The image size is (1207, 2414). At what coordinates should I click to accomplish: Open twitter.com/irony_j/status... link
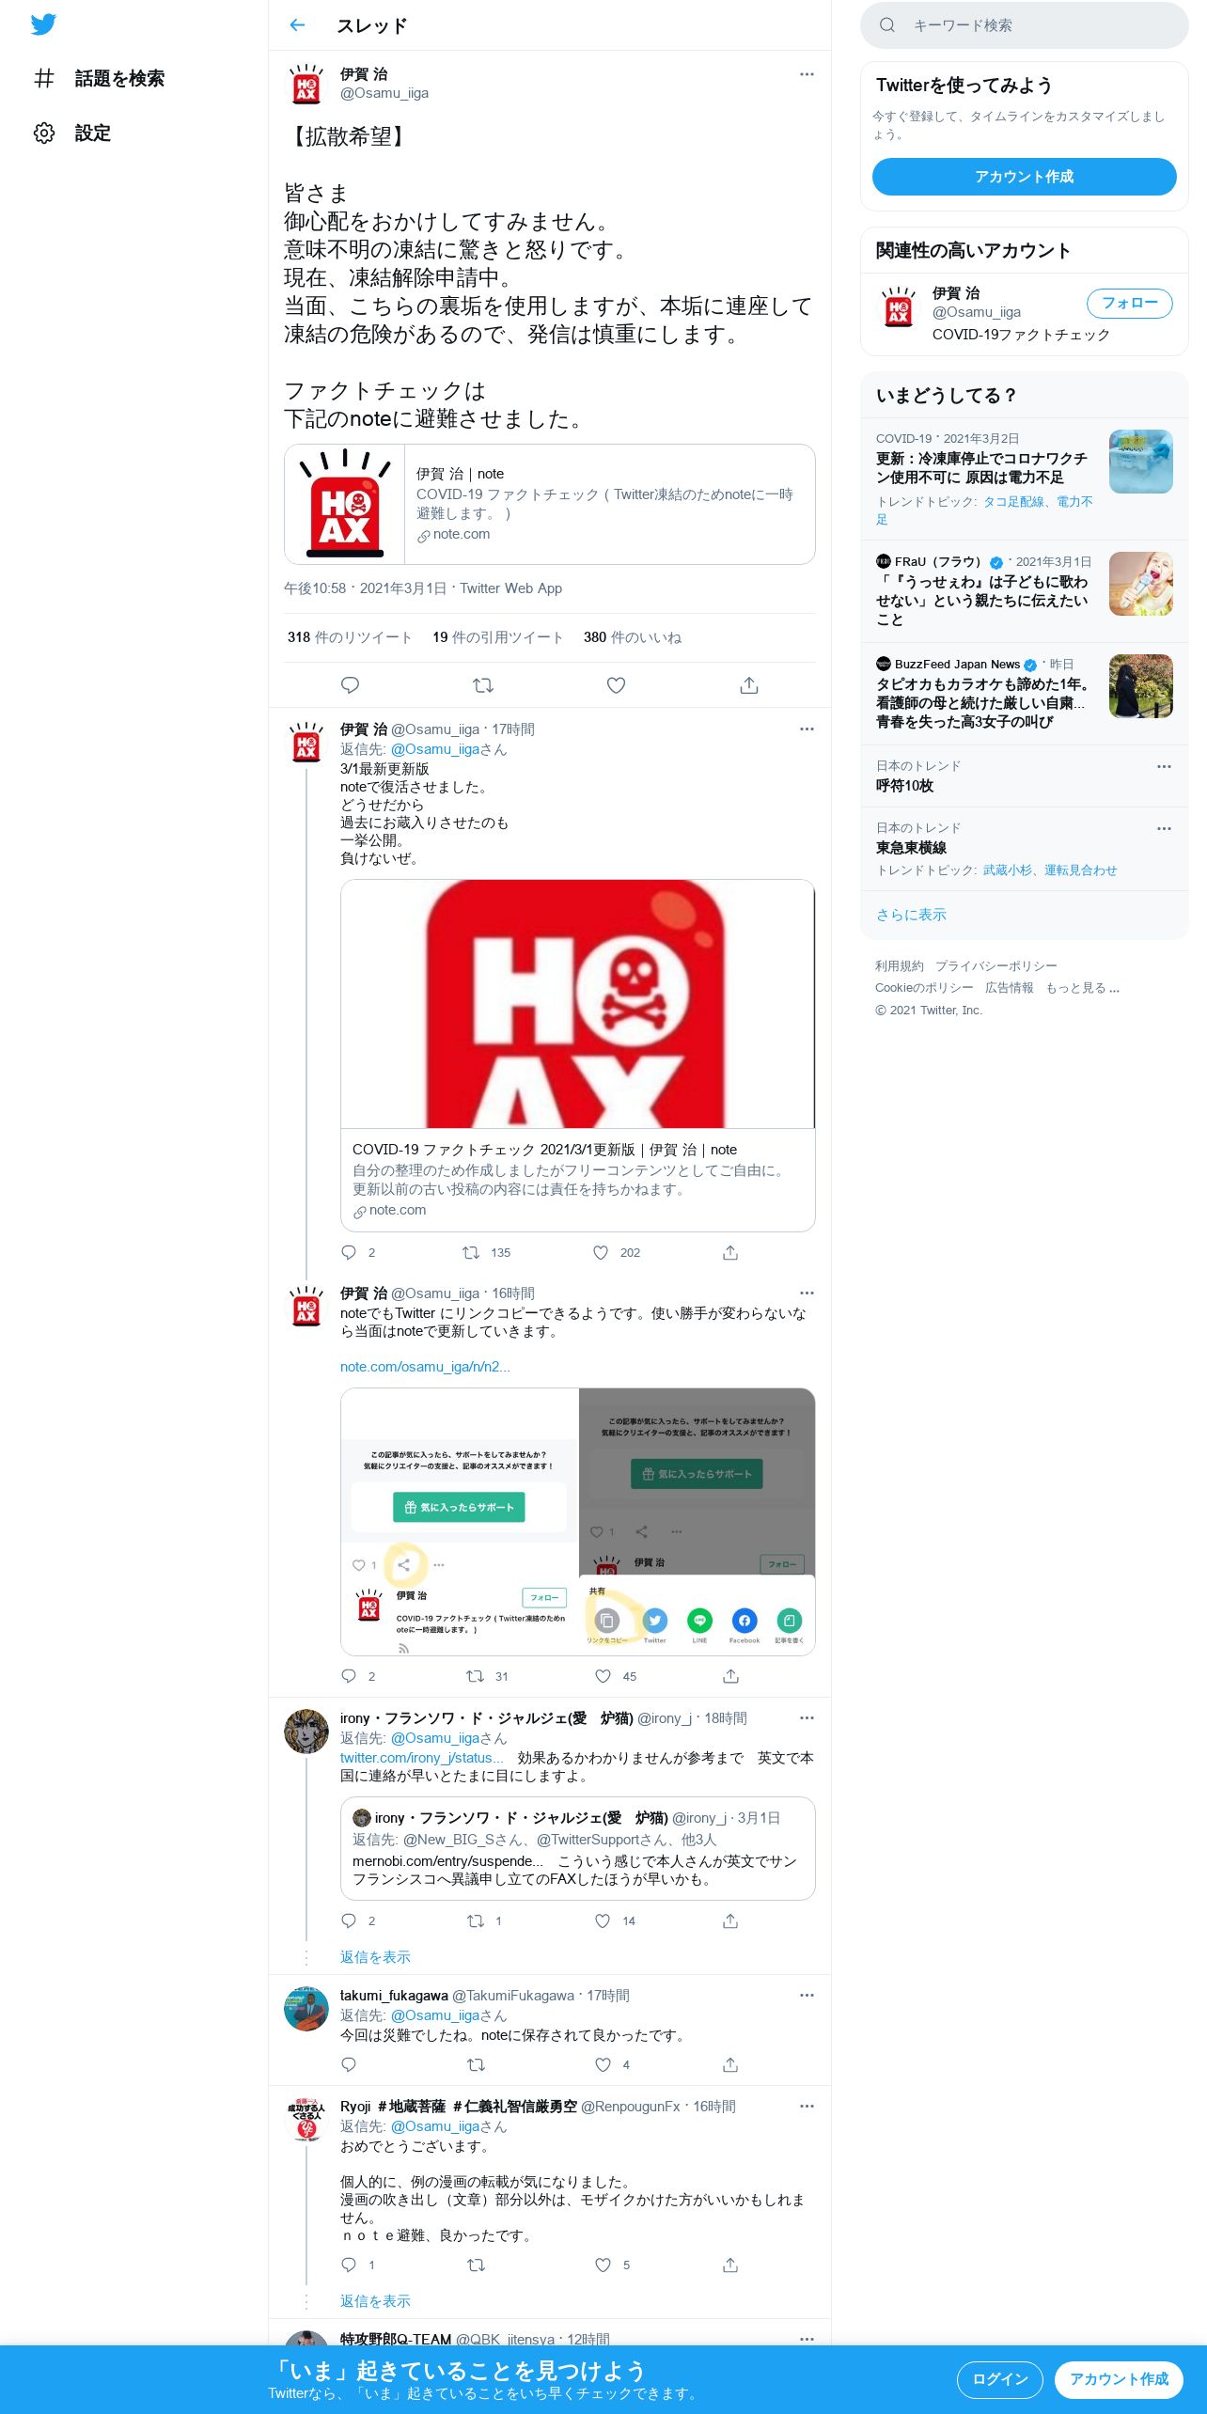[422, 1758]
